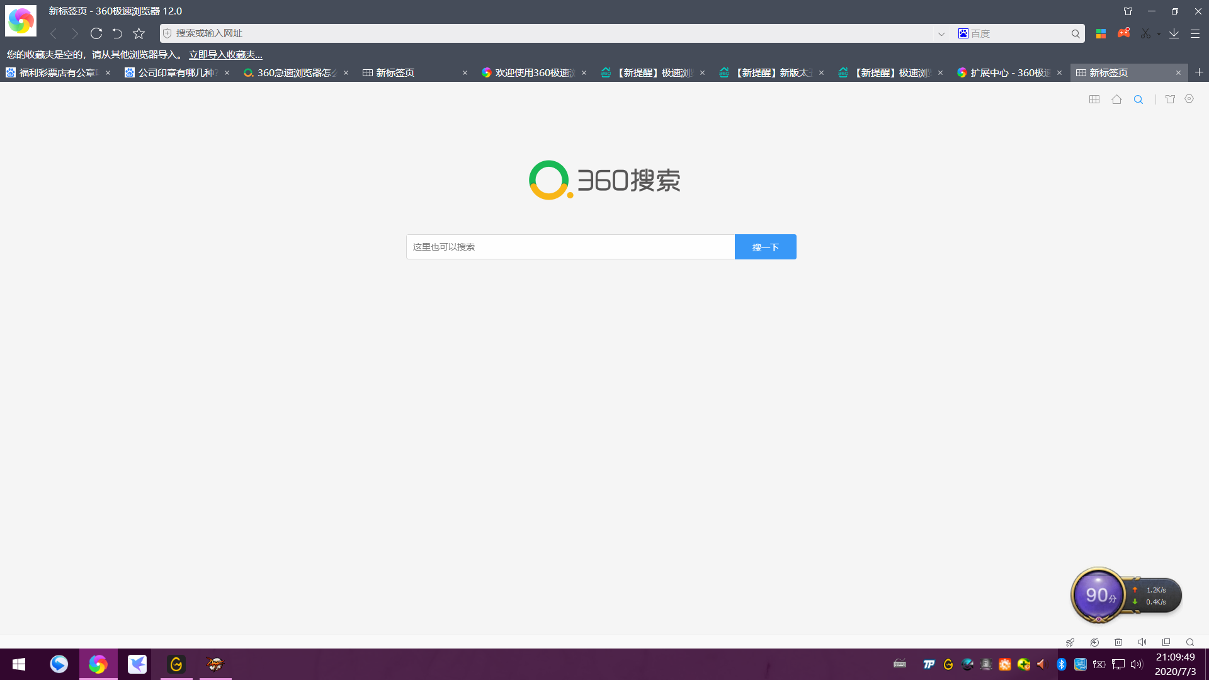The width and height of the screenshot is (1209, 680).
Task: Click the rocket accelerator icon in status bar
Action: click(x=1070, y=642)
